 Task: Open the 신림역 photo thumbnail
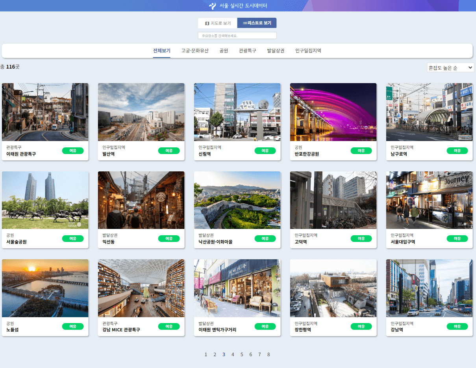point(237,112)
